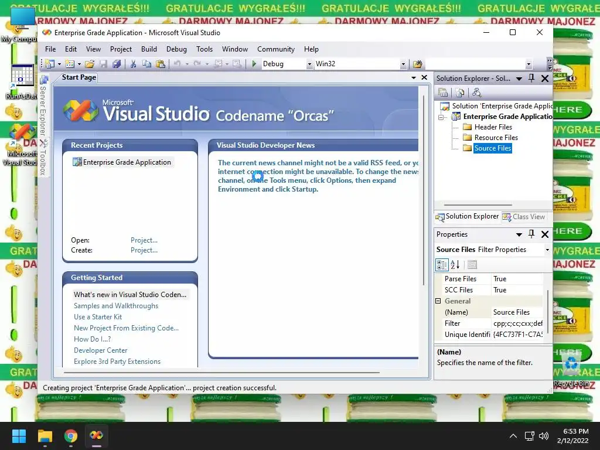Open Server Explorer side tab
This screenshot has width=600, height=450.
tap(43, 105)
